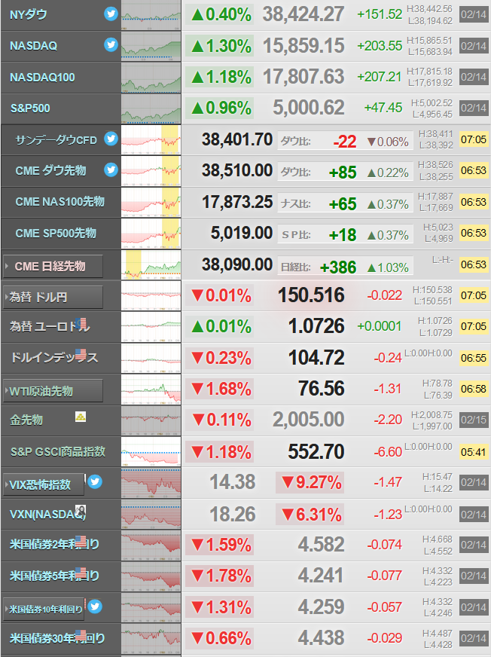Click the flag icon on 米国債券2年利回り
The width and height of the screenshot is (491, 657).
point(81,541)
